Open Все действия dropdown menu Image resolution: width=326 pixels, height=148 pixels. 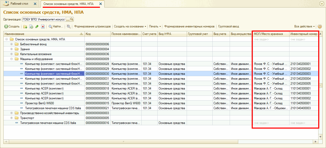coord(305,26)
